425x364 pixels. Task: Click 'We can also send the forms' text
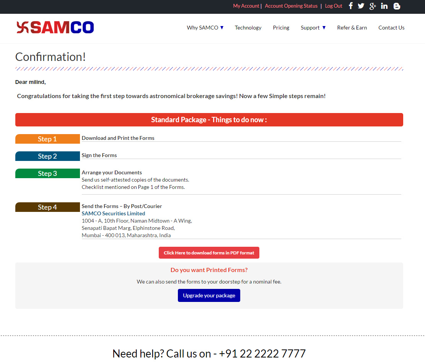pyautogui.click(x=209, y=282)
